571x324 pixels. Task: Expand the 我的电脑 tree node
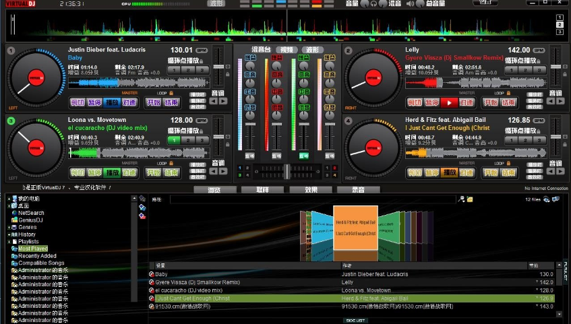point(9,199)
